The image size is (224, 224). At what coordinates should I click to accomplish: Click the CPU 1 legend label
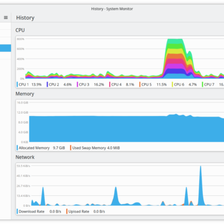(x=24, y=84)
